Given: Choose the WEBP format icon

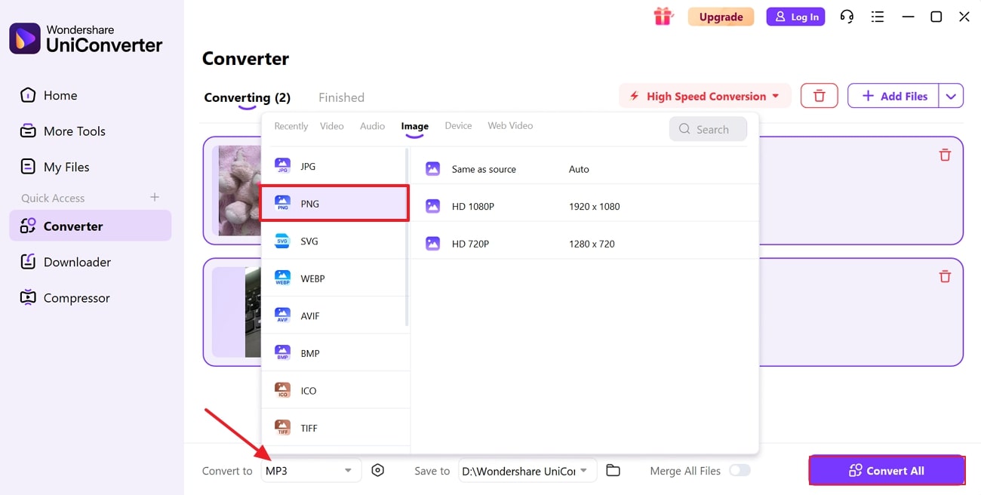Looking at the screenshot, I should click(x=282, y=278).
